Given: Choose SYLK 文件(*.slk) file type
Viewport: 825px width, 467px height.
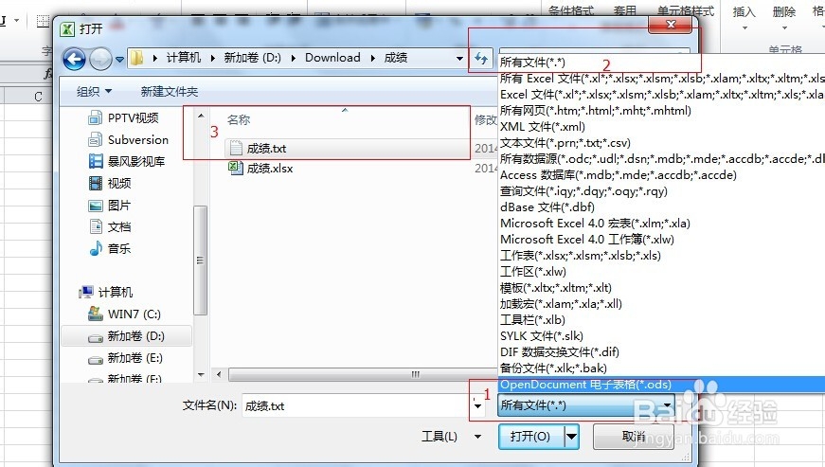Looking at the screenshot, I should pyautogui.click(x=661, y=336).
